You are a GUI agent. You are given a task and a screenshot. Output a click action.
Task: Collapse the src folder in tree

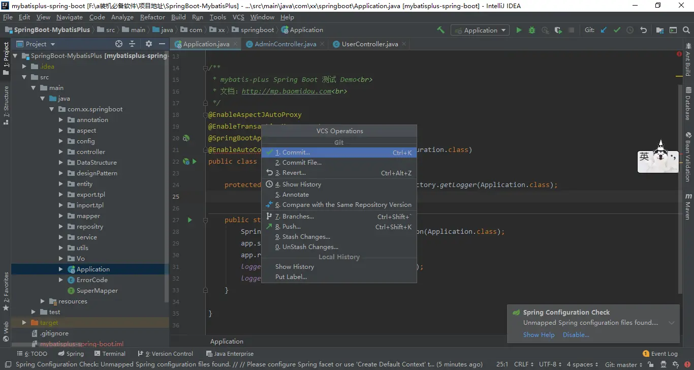click(24, 77)
